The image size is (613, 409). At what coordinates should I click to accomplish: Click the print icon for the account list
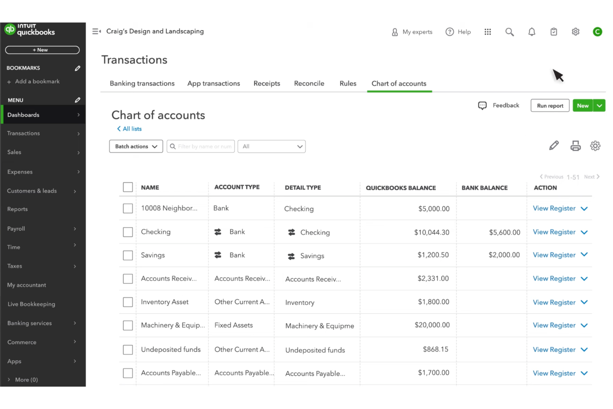pyautogui.click(x=575, y=145)
